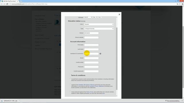Click the Email input field

pos(91,58)
